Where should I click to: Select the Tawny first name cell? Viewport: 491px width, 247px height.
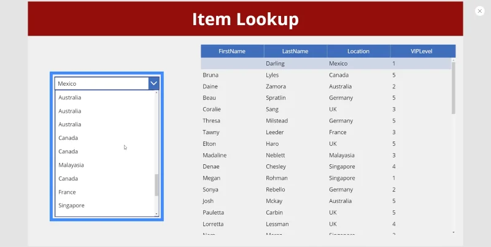211,132
